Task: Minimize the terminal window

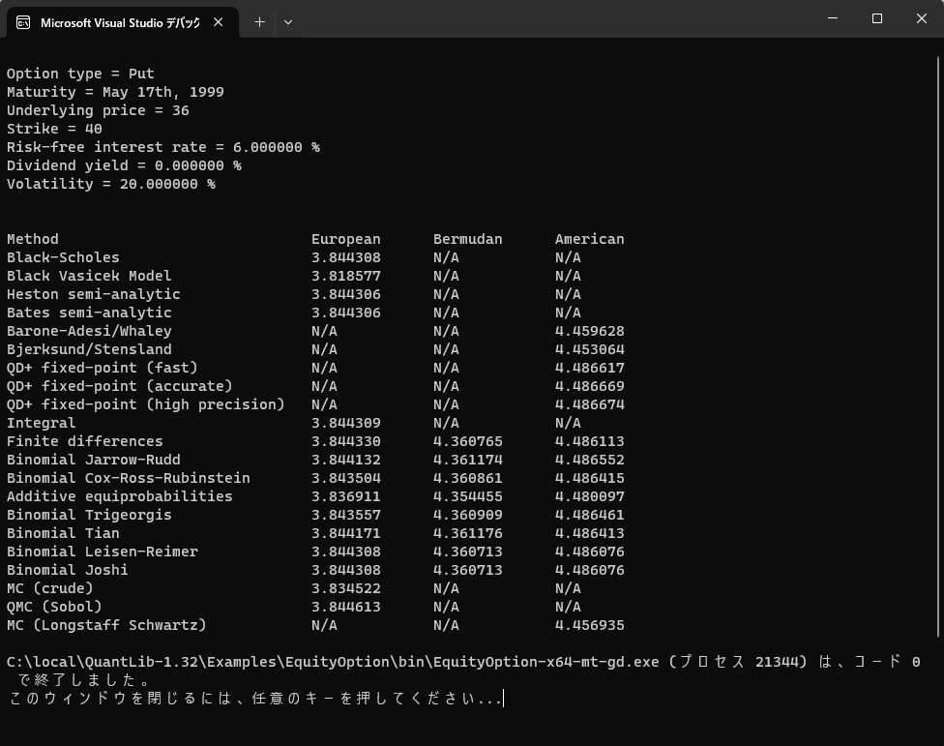Action: tap(833, 18)
